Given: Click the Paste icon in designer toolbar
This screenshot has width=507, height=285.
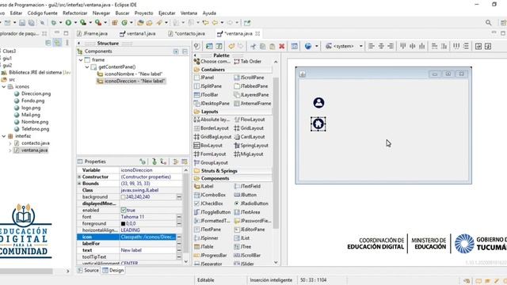Looking at the screenshot, I should pyautogui.click(x=272, y=46).
